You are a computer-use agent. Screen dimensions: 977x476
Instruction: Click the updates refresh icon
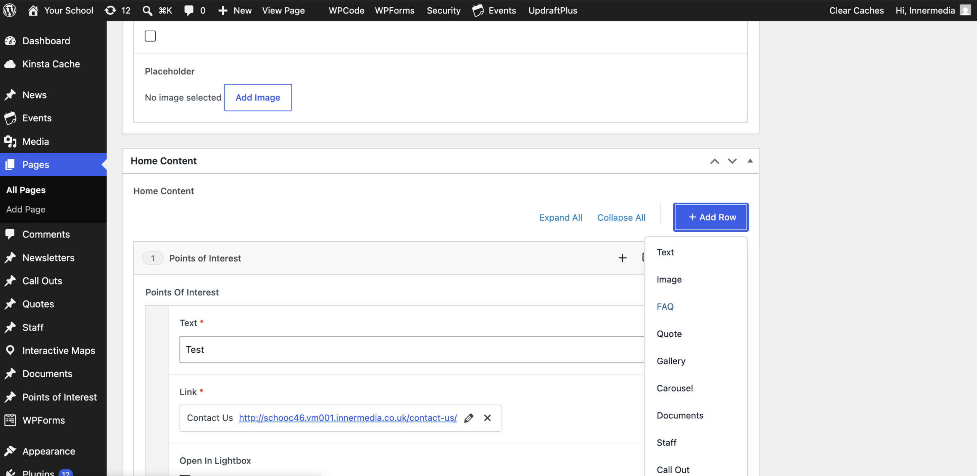click(x=110, y=10)
